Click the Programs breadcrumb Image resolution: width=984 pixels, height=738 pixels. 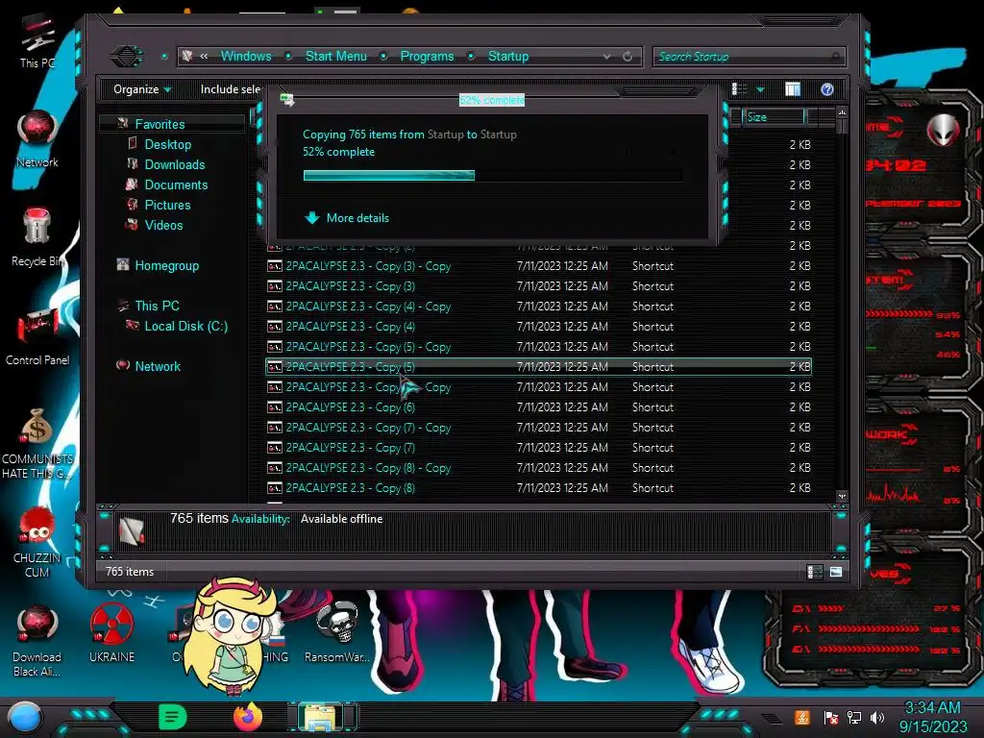427,57
